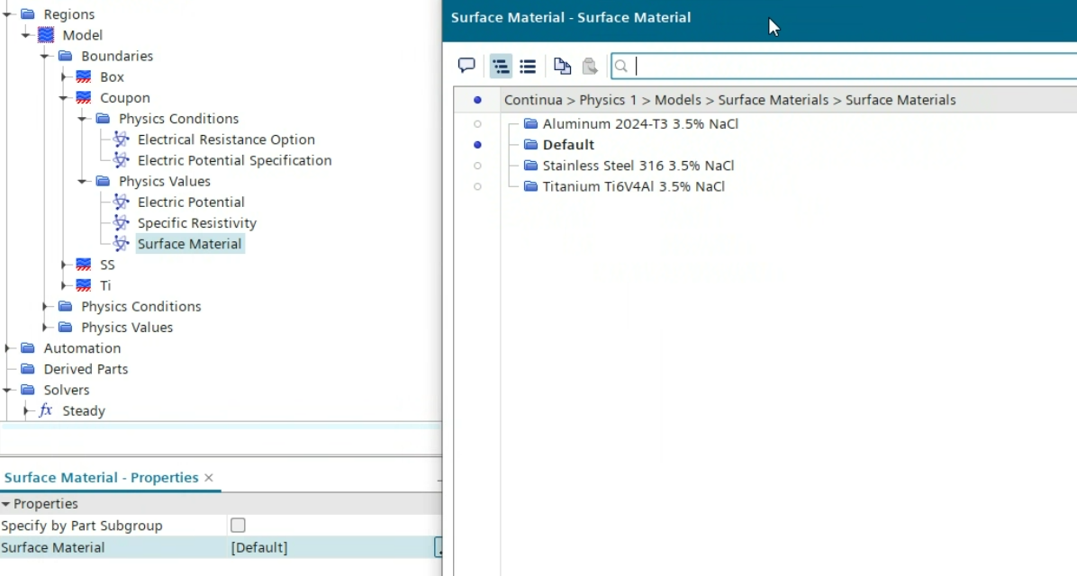Click the Steady solver fx icon
The image size is (1077, 576).
(46, 410)
